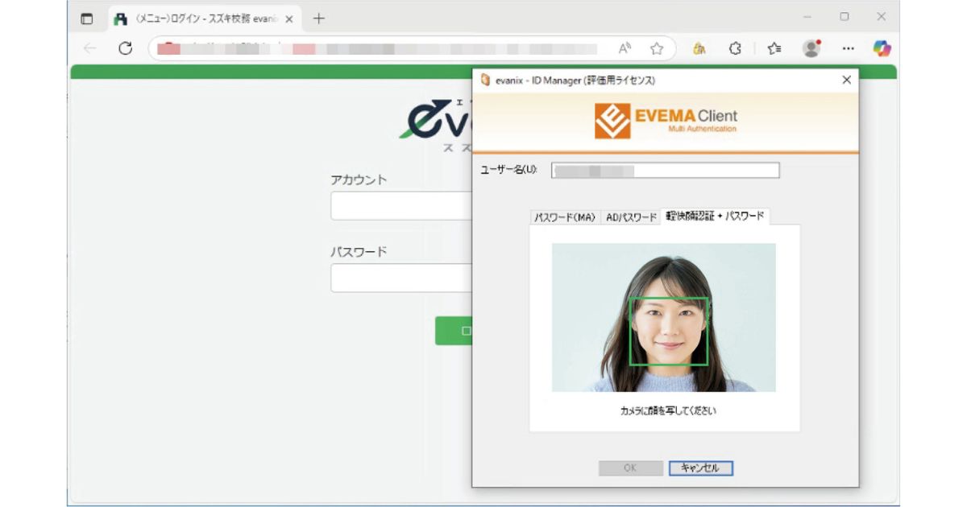
Task: Click the extensions puzzle icon
Action: point(734,48)
